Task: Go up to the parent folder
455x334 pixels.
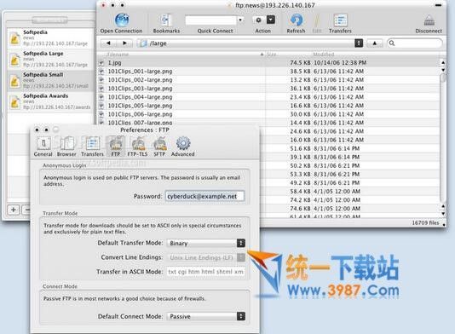Action: tap(375, 43)
